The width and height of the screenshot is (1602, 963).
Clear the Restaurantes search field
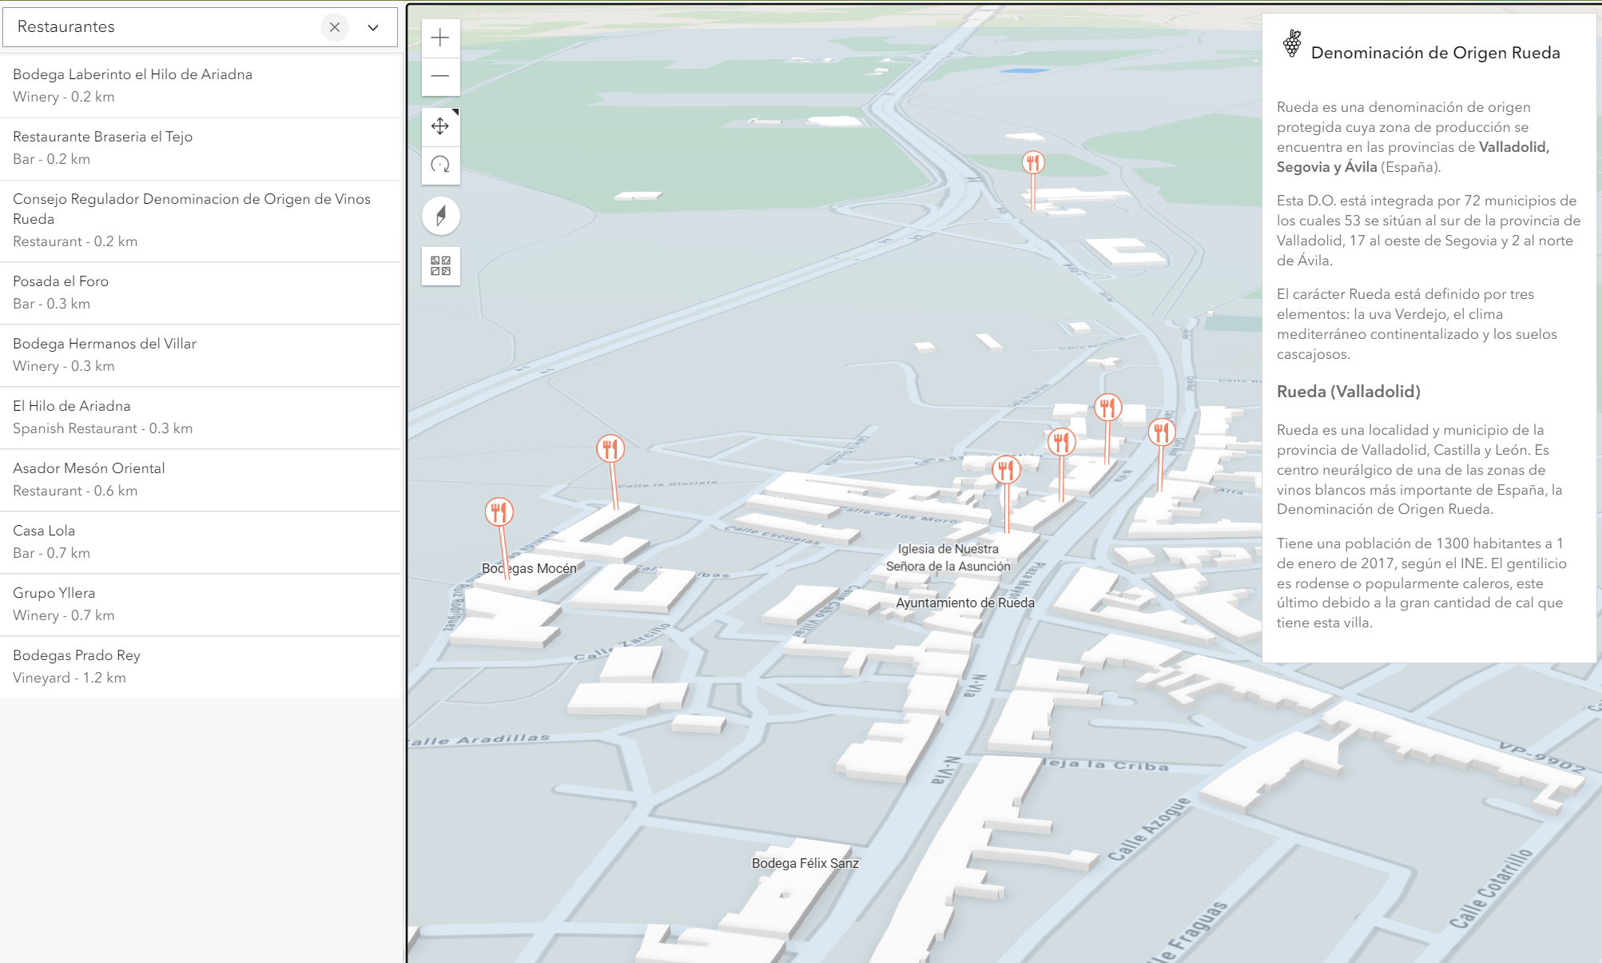coord(335,27)
